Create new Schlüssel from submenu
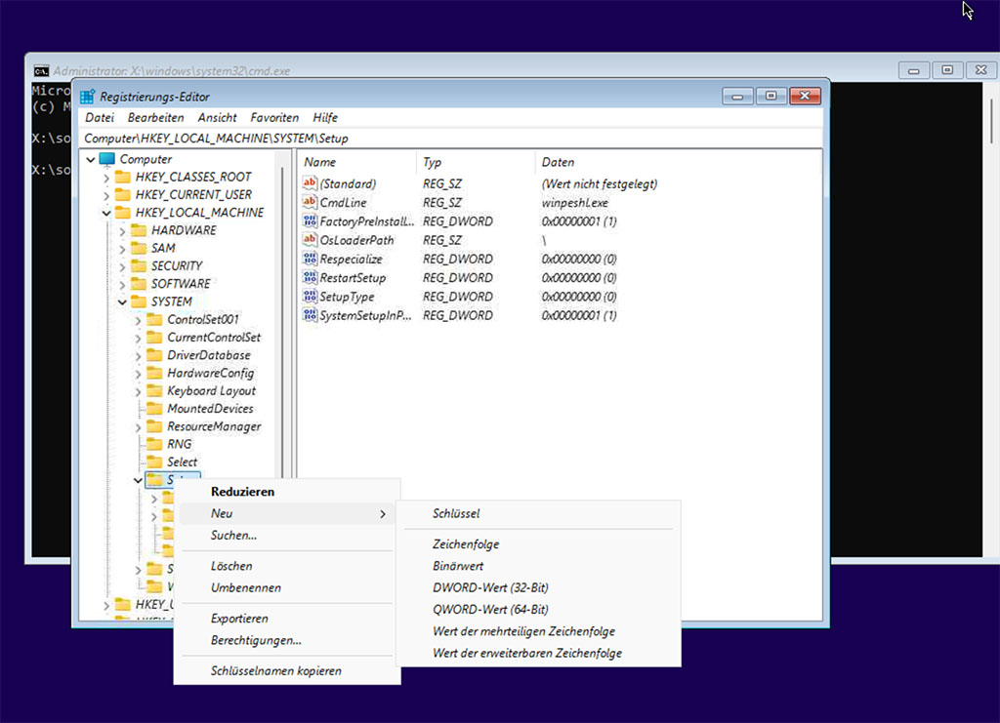 click(x=538, y=513)
